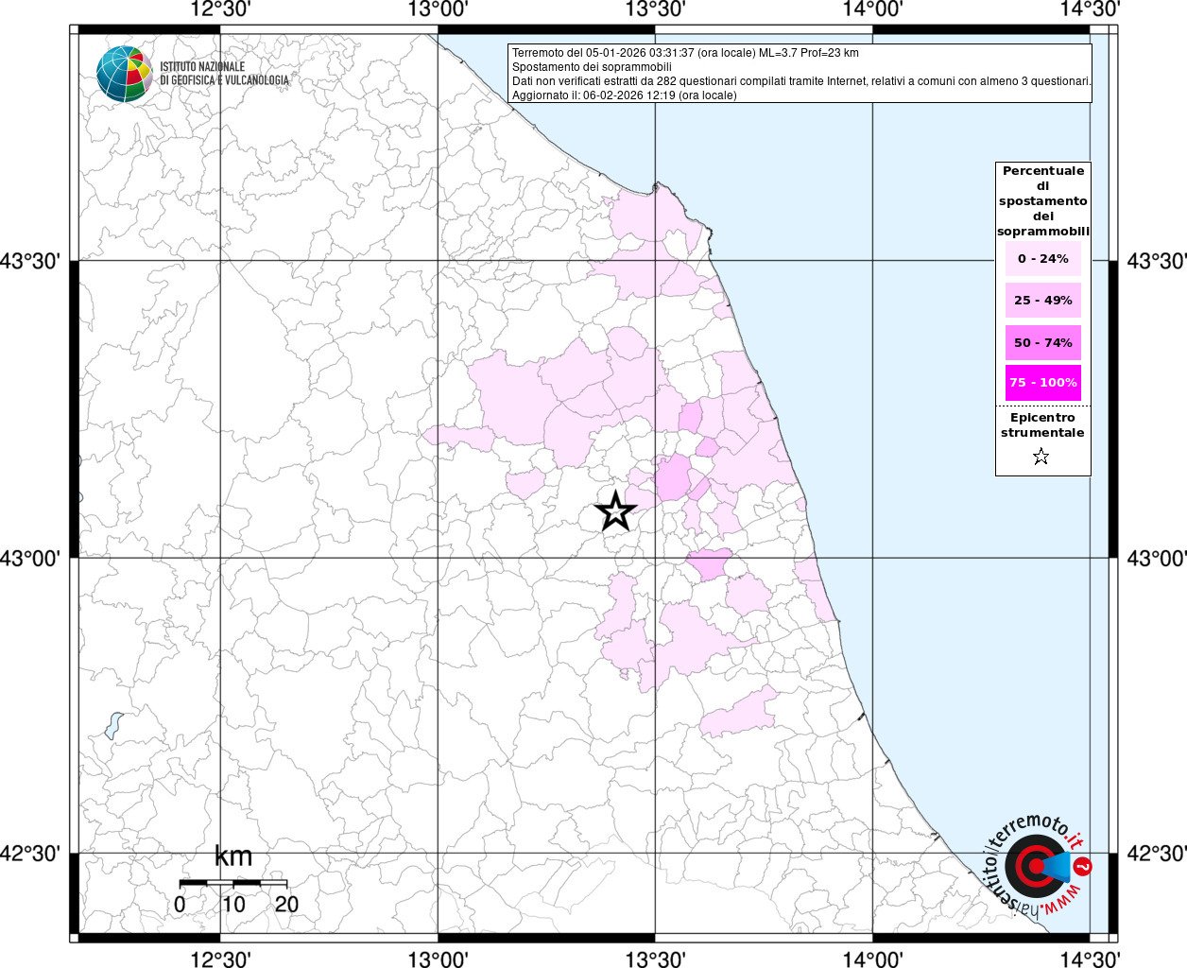Select the 0 - 24% legend swatch
This screenshot has height=968, width=1187.
pyautogui.click(x=1042, y=259)
